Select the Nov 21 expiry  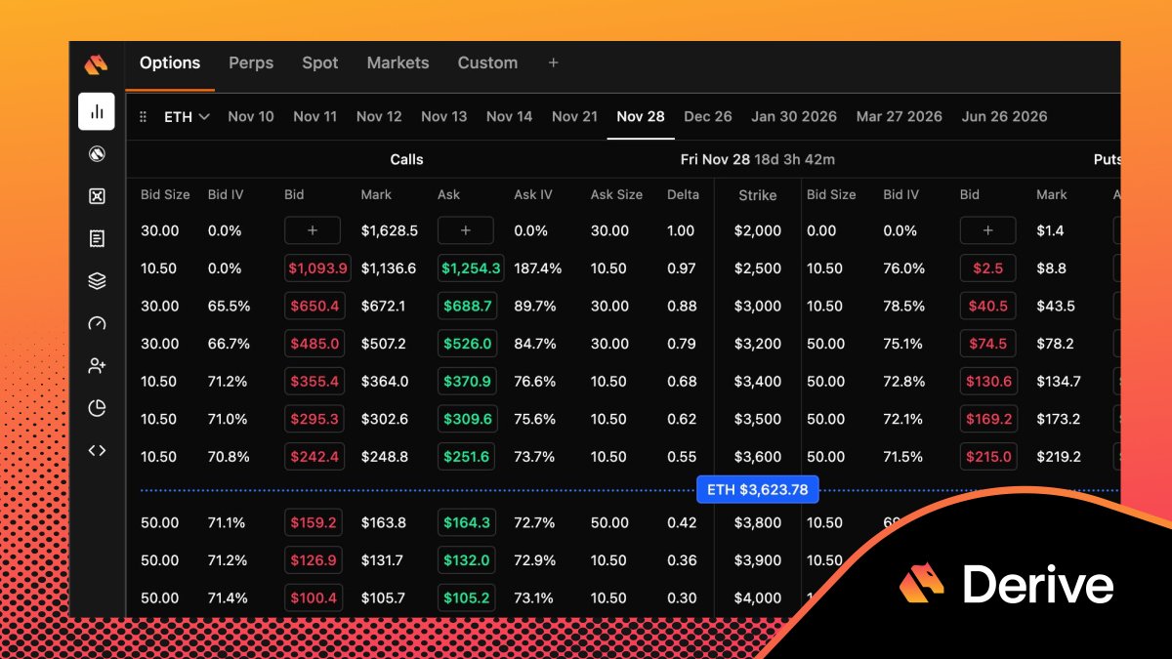coord(574,116)
